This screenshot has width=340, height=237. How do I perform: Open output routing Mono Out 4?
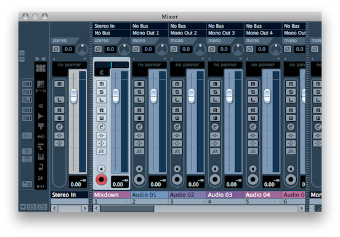(x=263, y=33)
